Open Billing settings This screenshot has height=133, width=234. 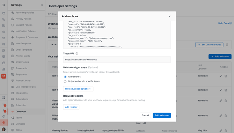click(19, 130)
